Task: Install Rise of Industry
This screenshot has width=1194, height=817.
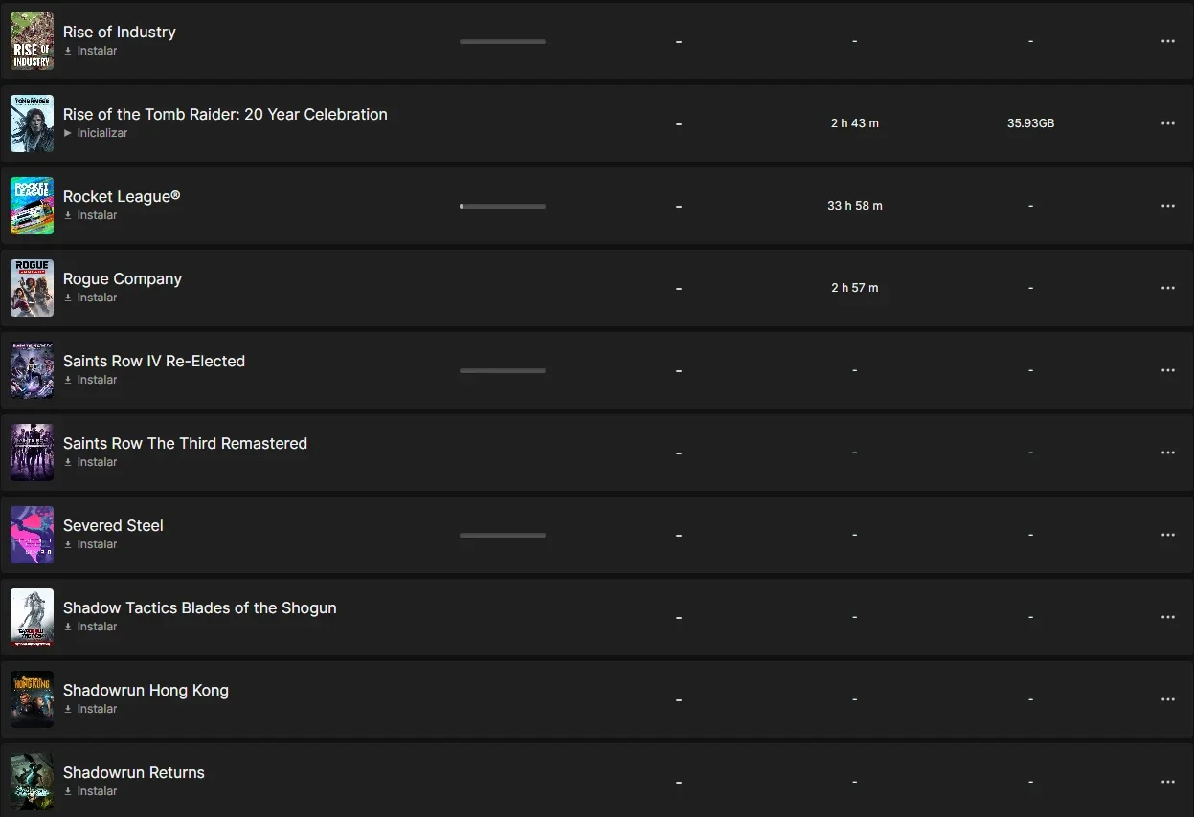Action: [91, 51]
